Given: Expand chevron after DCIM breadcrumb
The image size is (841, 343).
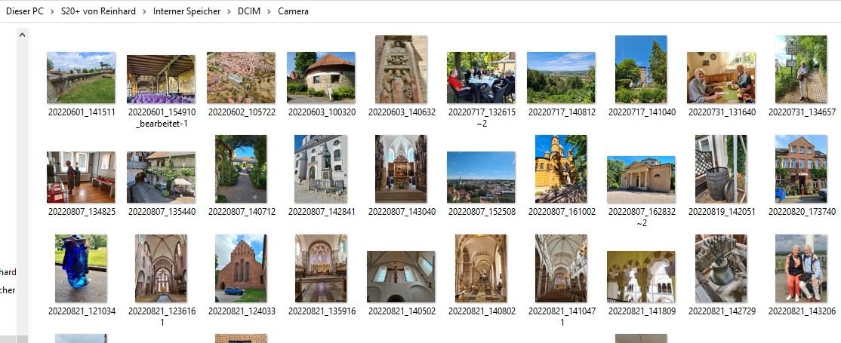Looking at the screenshot, I should (270, 11).
